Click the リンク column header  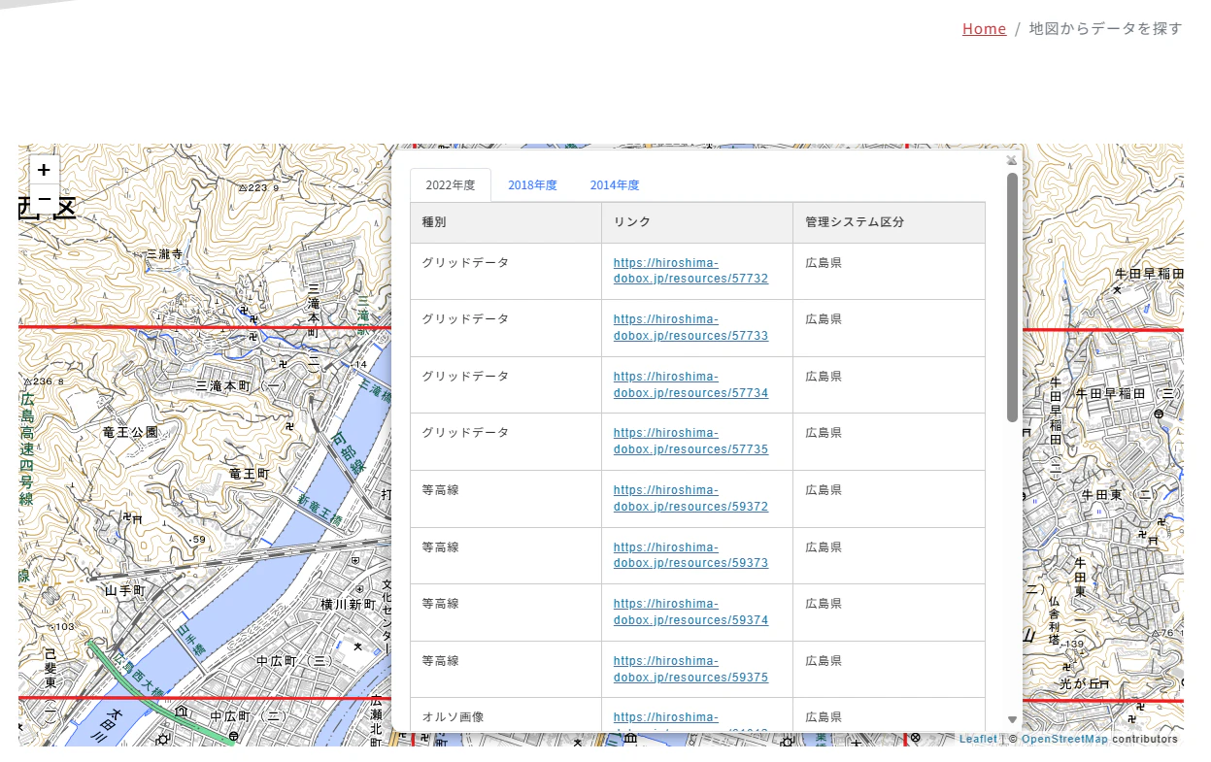[697, 222]
